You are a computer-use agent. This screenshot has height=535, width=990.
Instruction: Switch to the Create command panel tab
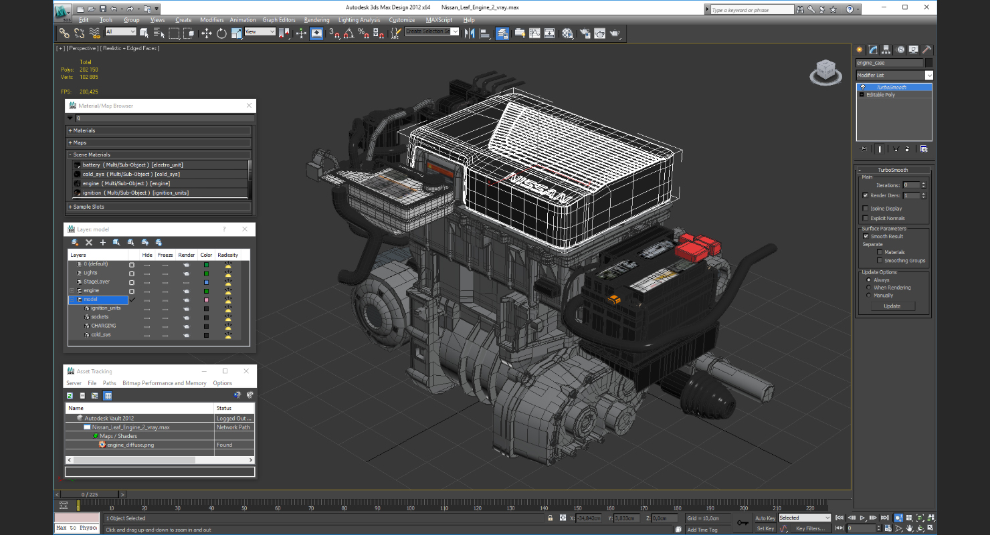coord(860,49)
